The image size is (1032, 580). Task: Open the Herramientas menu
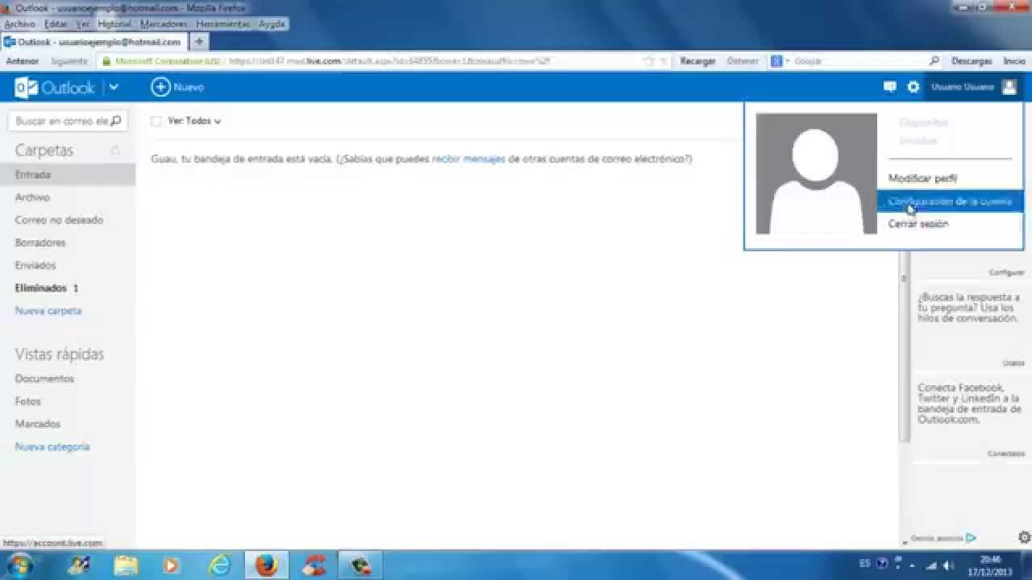[x=223, y=24]
